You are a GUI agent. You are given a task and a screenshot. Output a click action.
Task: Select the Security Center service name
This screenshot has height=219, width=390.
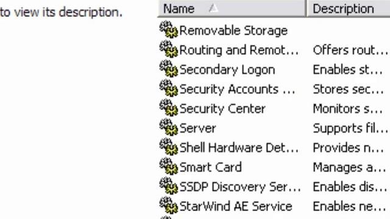(x=222, y=109)
